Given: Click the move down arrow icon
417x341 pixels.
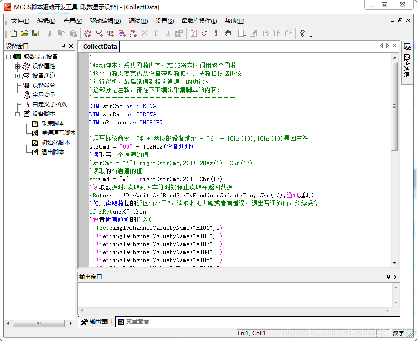Looking at the screenshot, I should pos(168,33).
